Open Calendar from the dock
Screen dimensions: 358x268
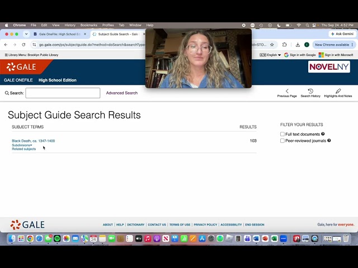[93, 238]
